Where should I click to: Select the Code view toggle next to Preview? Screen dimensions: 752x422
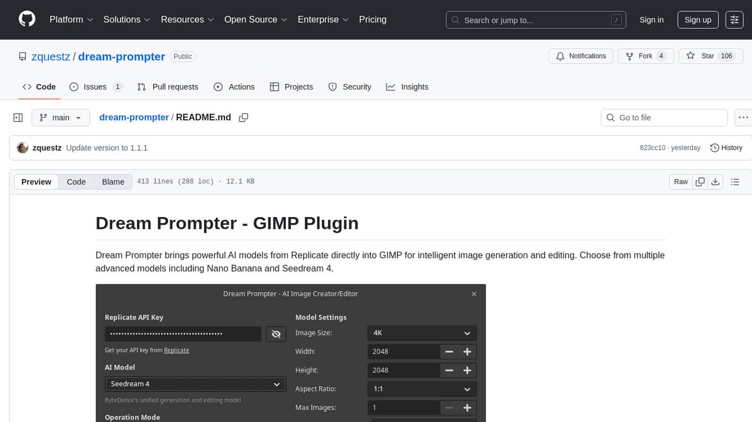coord(76,182)
